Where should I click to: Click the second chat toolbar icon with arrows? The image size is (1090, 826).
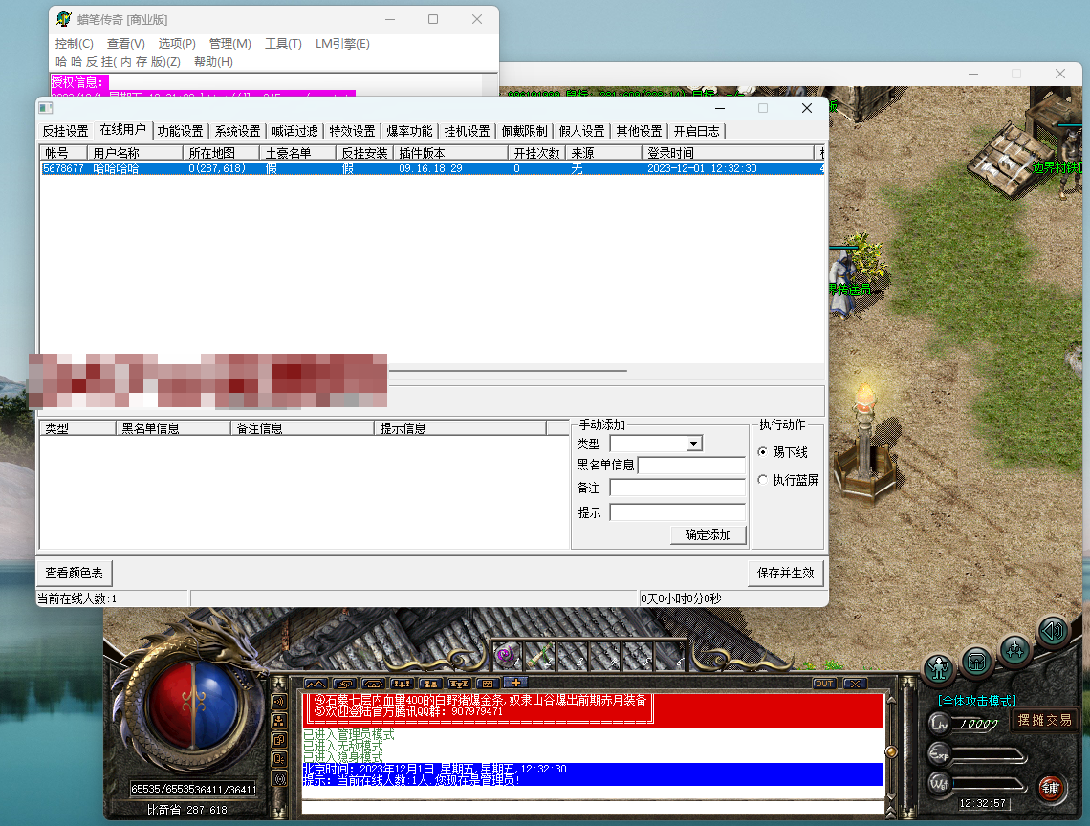click(345, 684)
